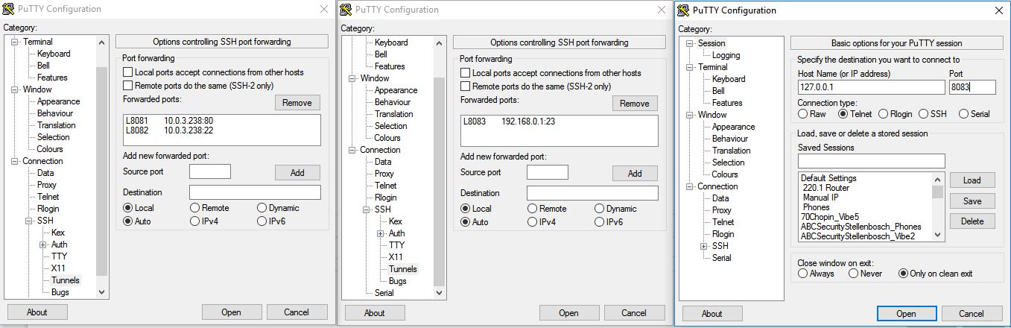Click PuTTY icon in right window title bar
The image size is (1011, 328).
coord(683,10)
